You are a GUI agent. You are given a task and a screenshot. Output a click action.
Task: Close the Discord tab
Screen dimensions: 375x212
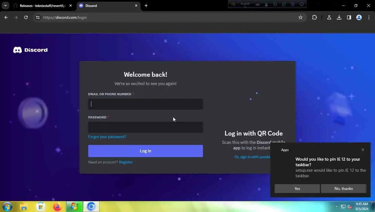click(x=136, y=6)
